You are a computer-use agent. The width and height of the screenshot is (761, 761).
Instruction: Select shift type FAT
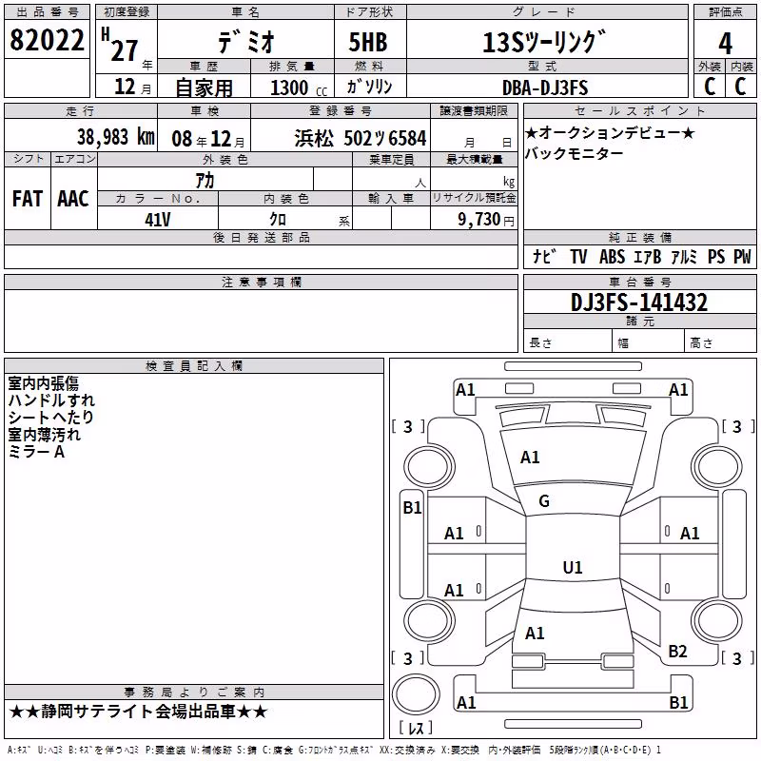tap(28, 199)
